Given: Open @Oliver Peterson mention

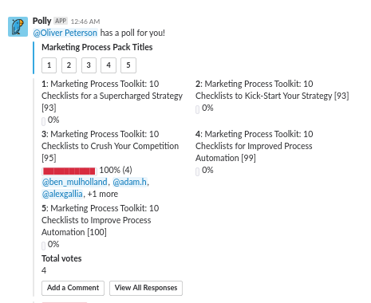Looking at the screenshot, I should (65, 33).
